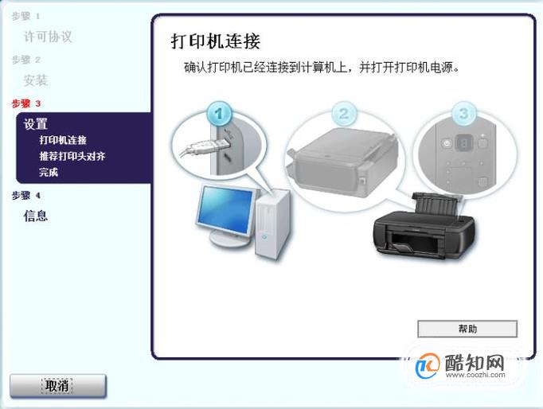Click the 取消 cancel button
543x409 pixels.
(58, 386)
